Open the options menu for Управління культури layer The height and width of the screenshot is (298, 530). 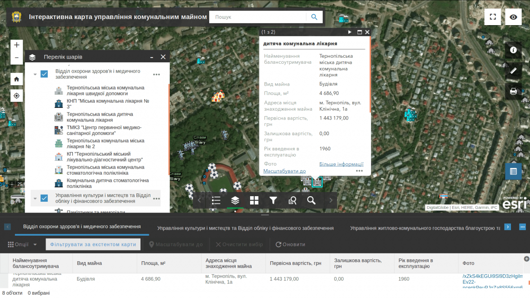[156, 198]
